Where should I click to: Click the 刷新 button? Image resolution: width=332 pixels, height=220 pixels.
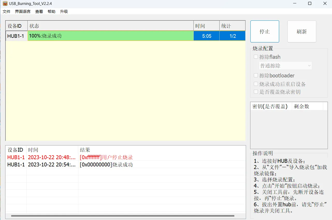302,31
